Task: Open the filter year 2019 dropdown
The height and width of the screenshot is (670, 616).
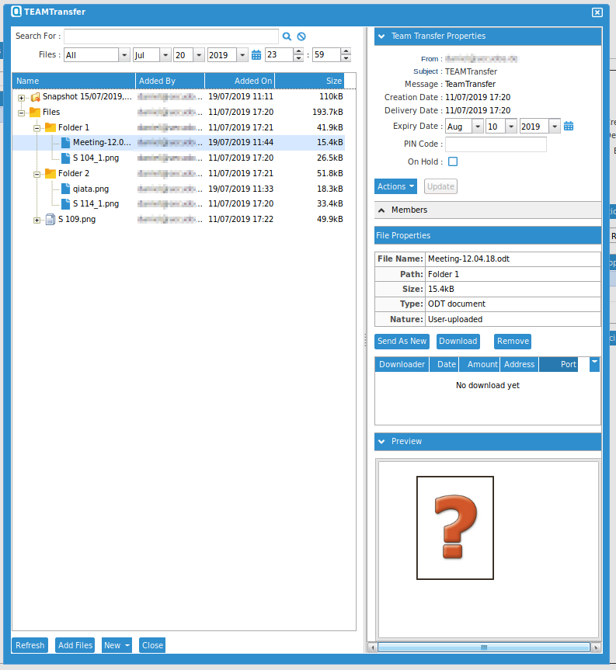Action: pos(242,54)
